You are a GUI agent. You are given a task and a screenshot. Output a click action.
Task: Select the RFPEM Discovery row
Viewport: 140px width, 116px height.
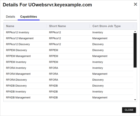[x=68, y=50]
